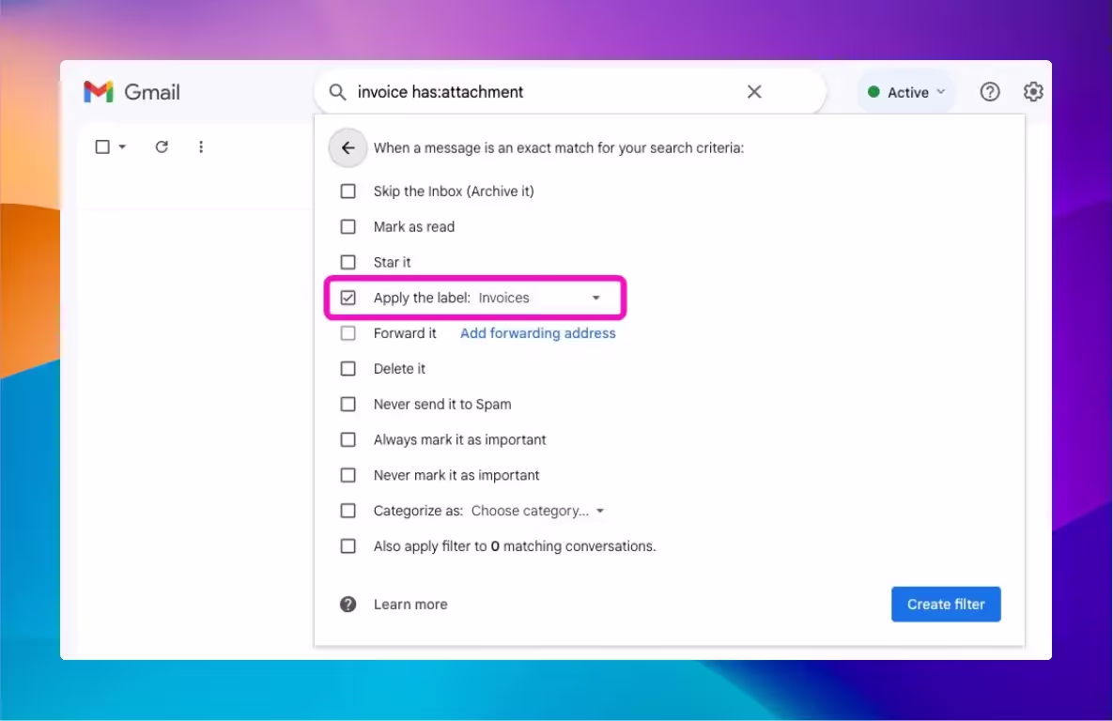Uncheck Apply the label checkbox
1113x721 pixels.
pos(348,298)
